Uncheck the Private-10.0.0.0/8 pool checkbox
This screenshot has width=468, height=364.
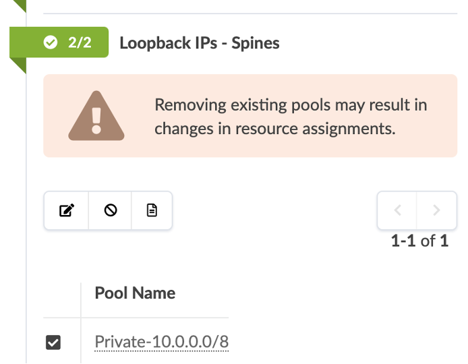click(x=53, y=342)
